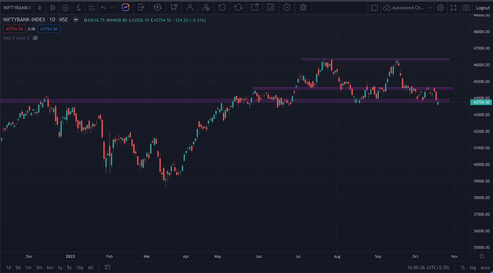Open the candlestick chart style selector
The height and width of the screenshot is (273, 493).
click(53, 8)
